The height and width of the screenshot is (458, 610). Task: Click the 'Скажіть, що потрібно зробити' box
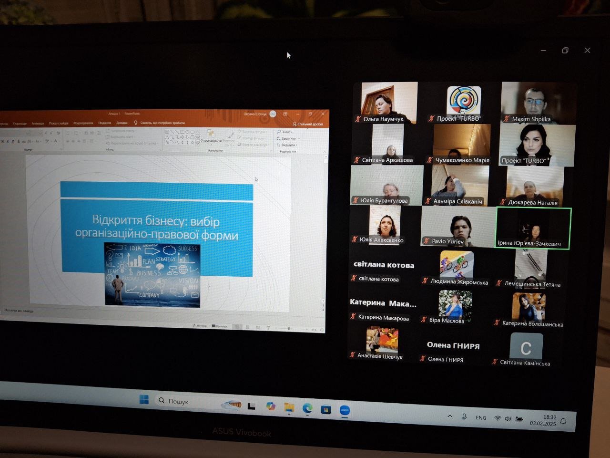tap(159, 123)
